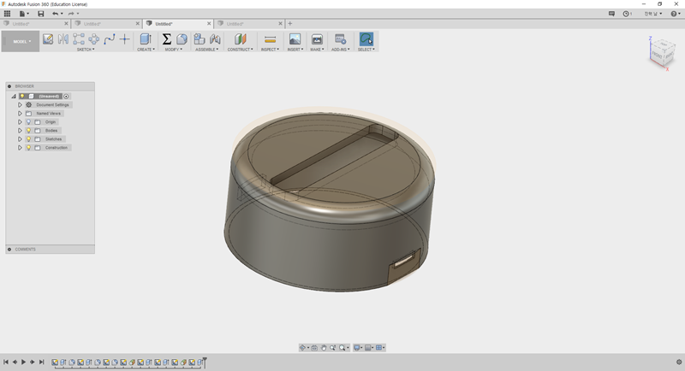Expand the Construction folder in browser
Viewport: 685px width, 371px height.
click(x=20, y=148)
